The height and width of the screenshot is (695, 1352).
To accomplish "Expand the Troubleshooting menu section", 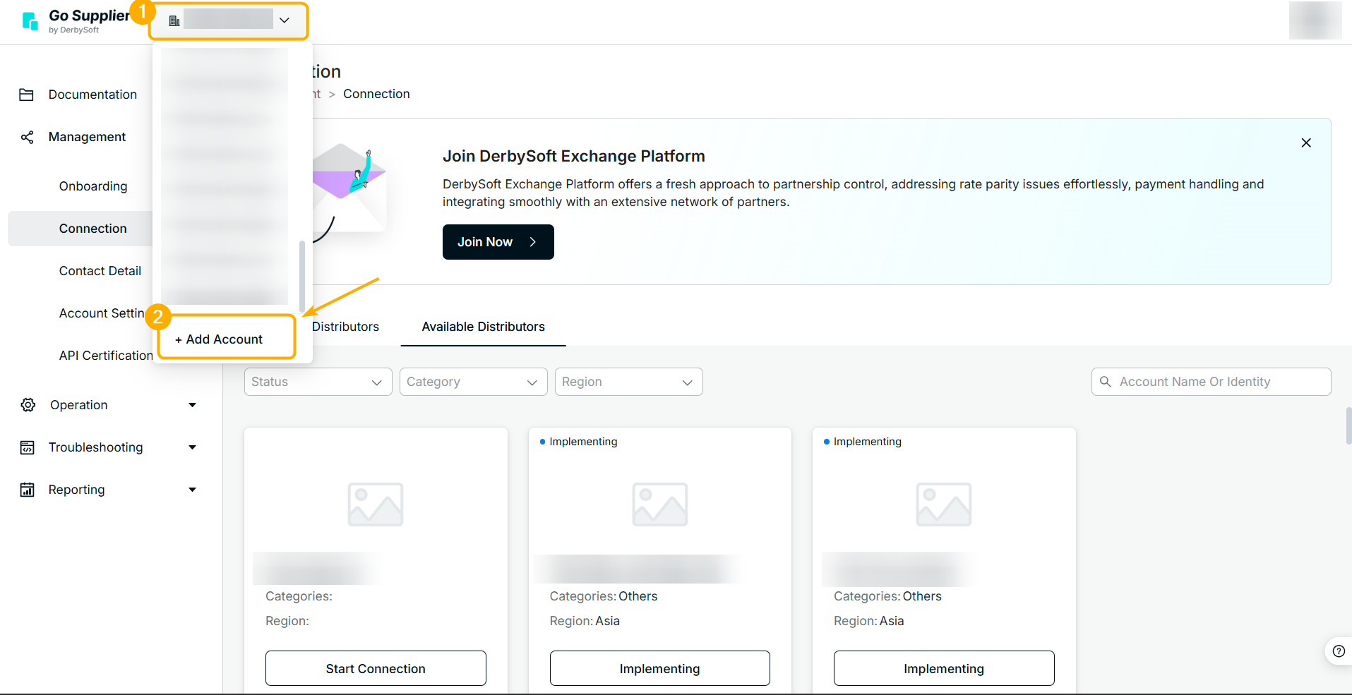I will click(192, 447).
